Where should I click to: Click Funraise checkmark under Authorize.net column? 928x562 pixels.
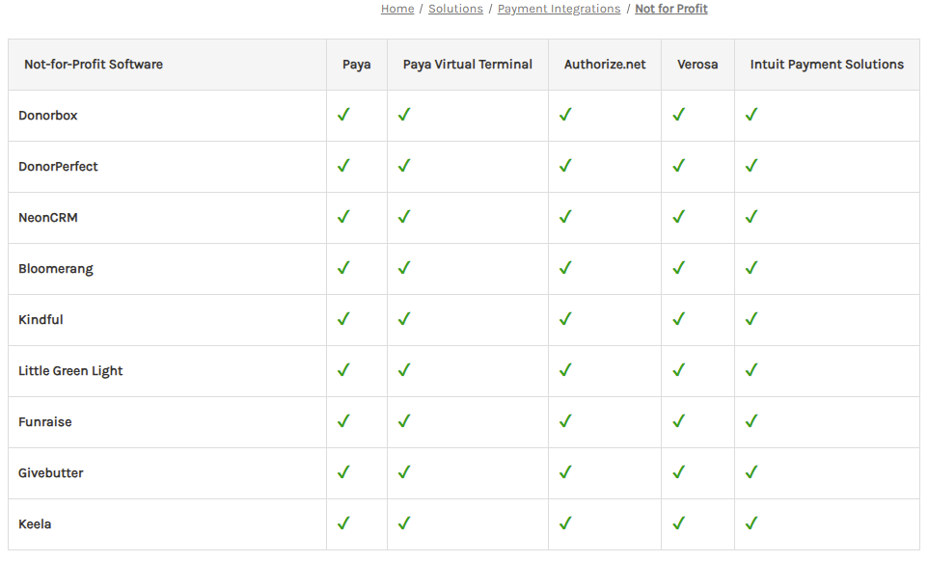(x=566, y=420)
